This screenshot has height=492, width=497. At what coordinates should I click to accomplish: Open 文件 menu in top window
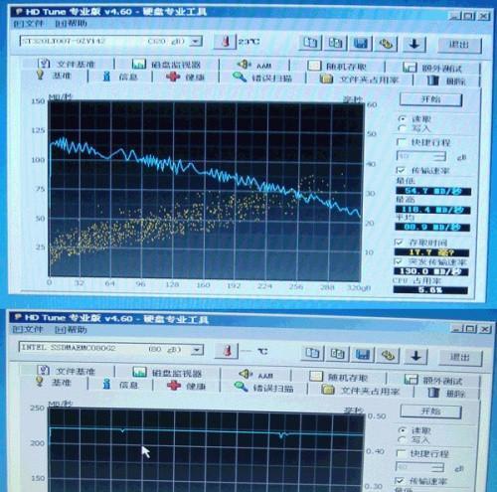point(29,23)
